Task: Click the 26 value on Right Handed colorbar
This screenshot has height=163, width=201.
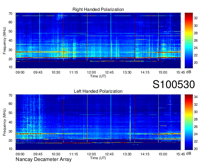Action: pos(196,40)
